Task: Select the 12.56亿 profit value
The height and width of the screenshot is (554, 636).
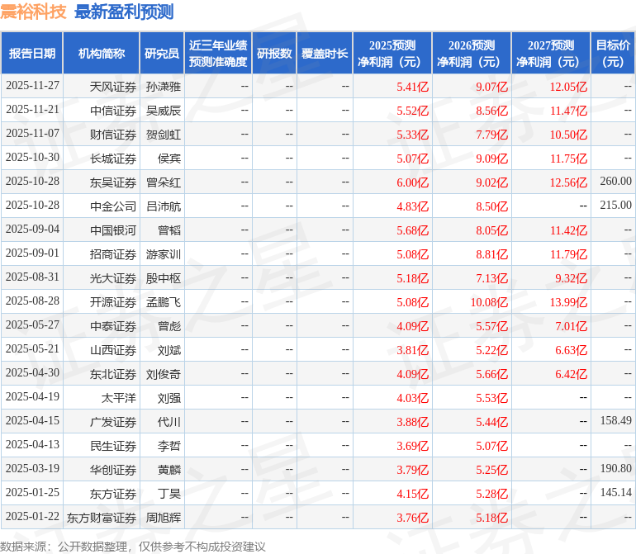Action: (568, 182)
